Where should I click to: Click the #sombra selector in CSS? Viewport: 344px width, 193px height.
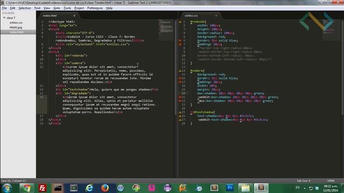pyautogui.click(x=197, y=71)
